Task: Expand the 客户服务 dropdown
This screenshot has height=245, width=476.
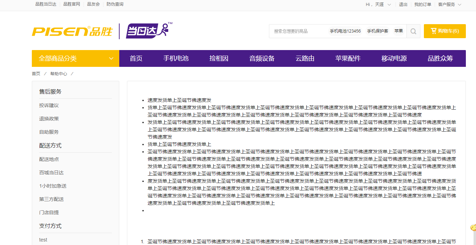Action: (450, 5)
